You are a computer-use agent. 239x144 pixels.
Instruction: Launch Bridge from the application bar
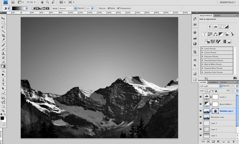[x=13, y=2]
